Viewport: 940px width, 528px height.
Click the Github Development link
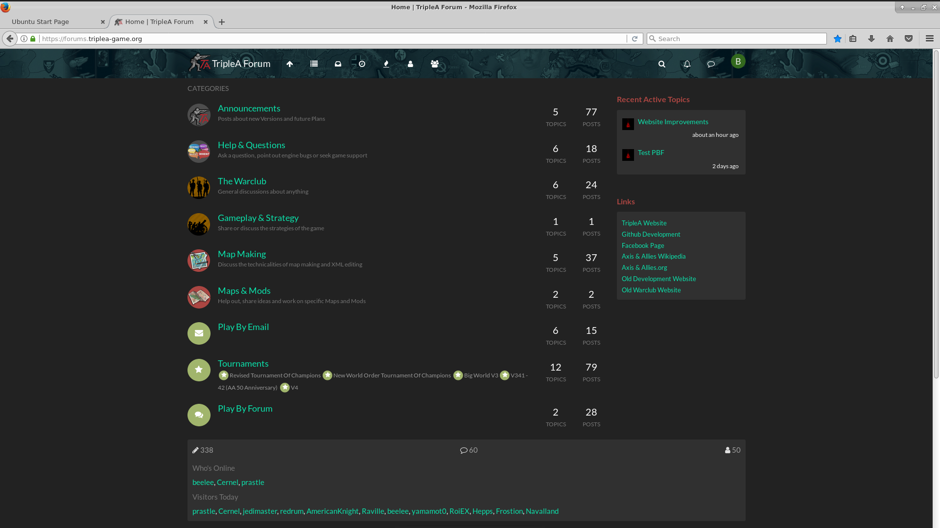(x=651, y=234)
